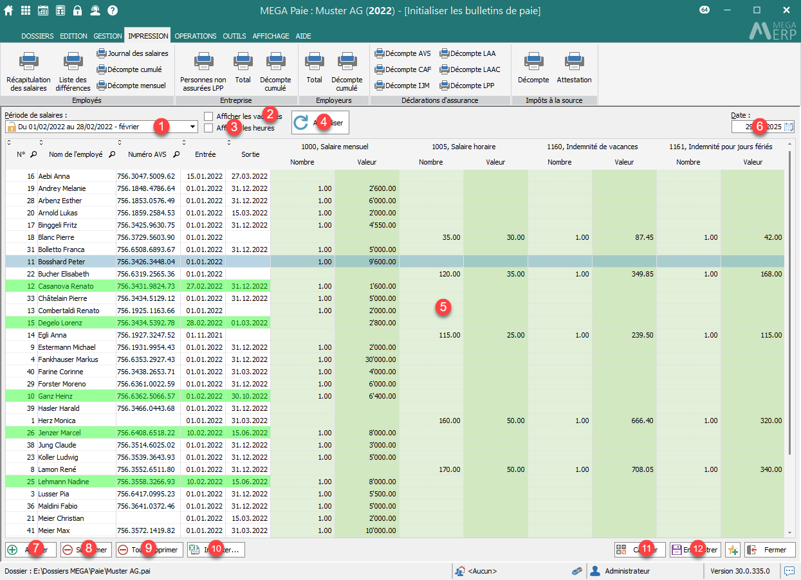
Task: Select the Casanova Renato employee row
Action: (x=66, y=286)
